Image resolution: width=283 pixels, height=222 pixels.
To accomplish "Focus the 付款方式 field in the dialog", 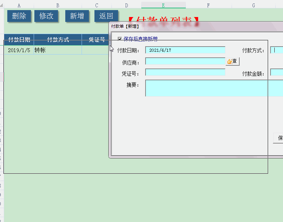I will coord(276,50).
